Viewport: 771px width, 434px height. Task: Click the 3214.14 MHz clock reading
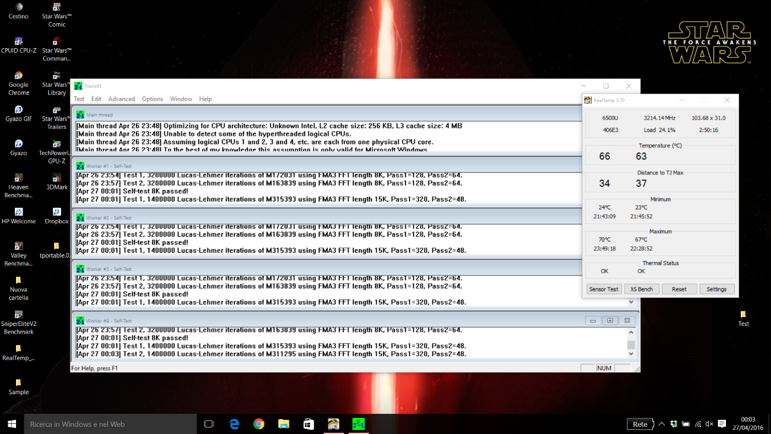(x=660, y=118)
